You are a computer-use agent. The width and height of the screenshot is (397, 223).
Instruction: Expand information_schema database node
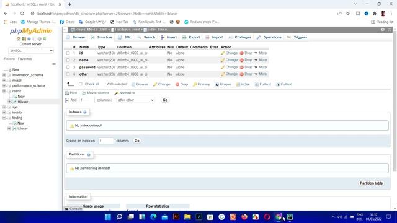[4, 75]
